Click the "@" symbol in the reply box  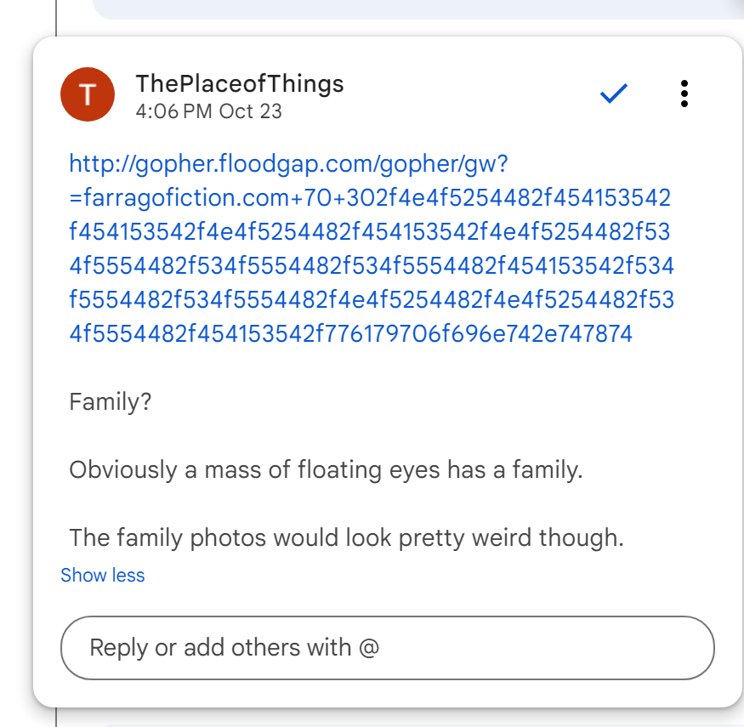[368, 648]
